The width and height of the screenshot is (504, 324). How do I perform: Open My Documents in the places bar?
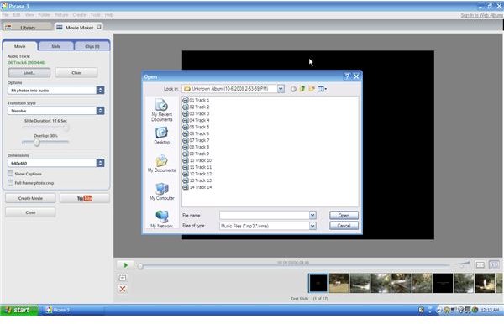(161, 164)
